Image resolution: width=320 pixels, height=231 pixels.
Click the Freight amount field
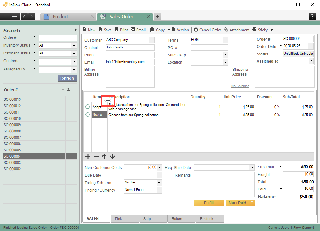(x=298, y=174)
